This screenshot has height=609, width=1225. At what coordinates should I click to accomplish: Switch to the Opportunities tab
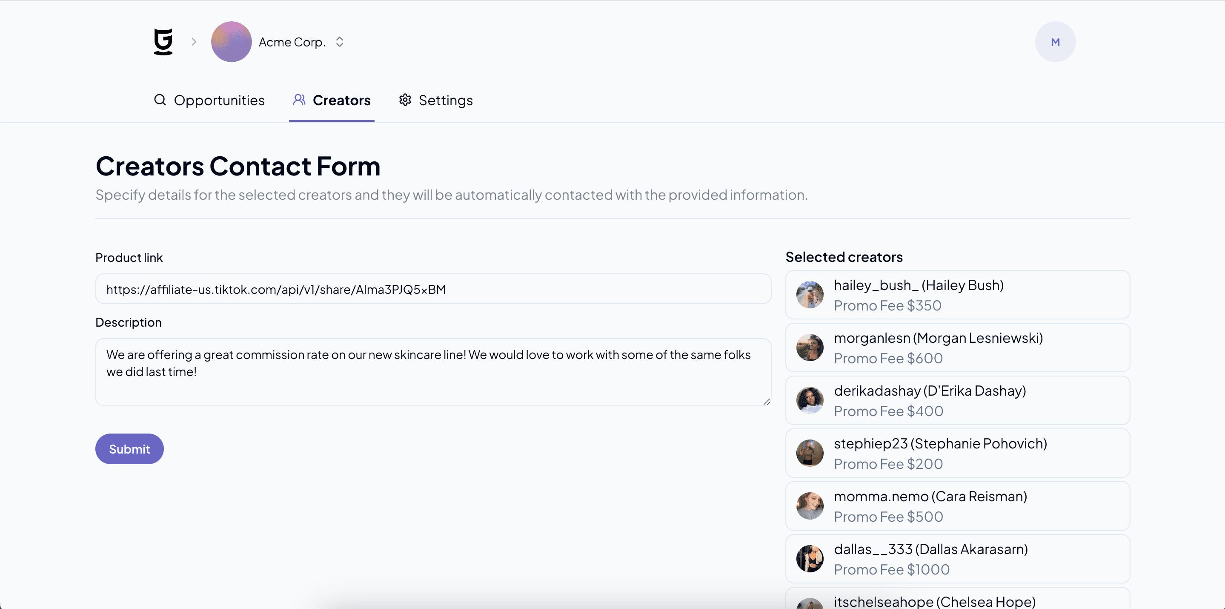209,101
